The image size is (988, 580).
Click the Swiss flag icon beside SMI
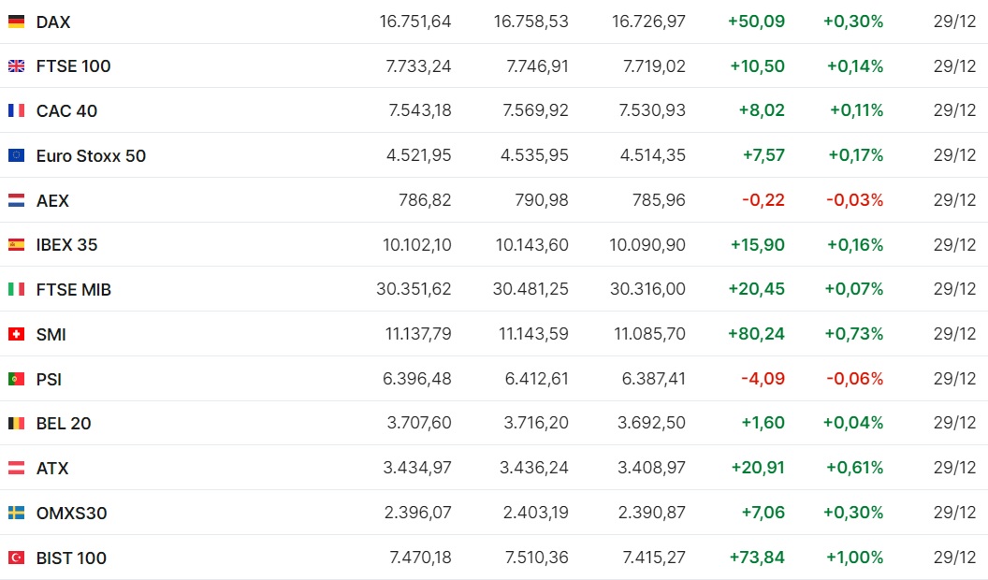(16, 334)
